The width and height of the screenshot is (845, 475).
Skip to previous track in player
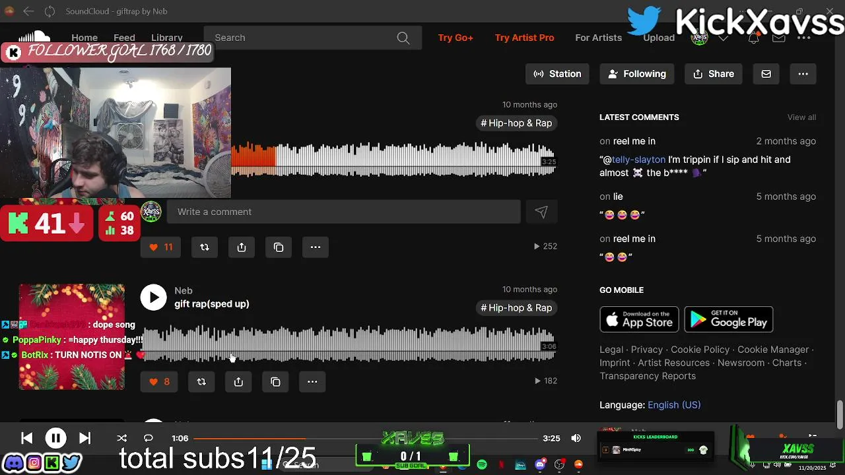[26, 438]
